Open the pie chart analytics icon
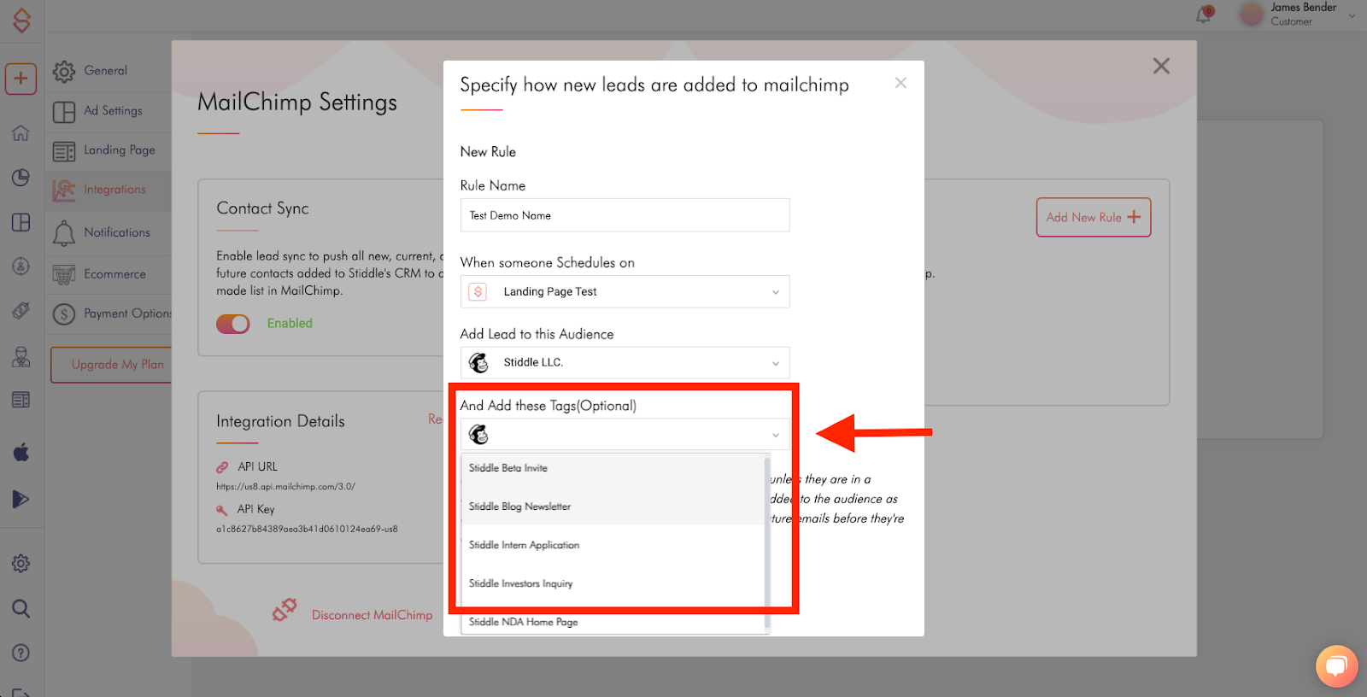Viewport: 1367px width, 697px height. tap(21, 178)
